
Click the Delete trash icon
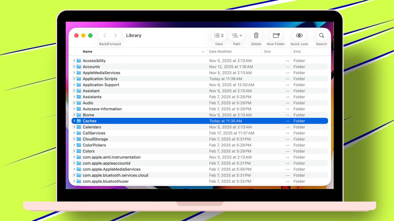256,35
